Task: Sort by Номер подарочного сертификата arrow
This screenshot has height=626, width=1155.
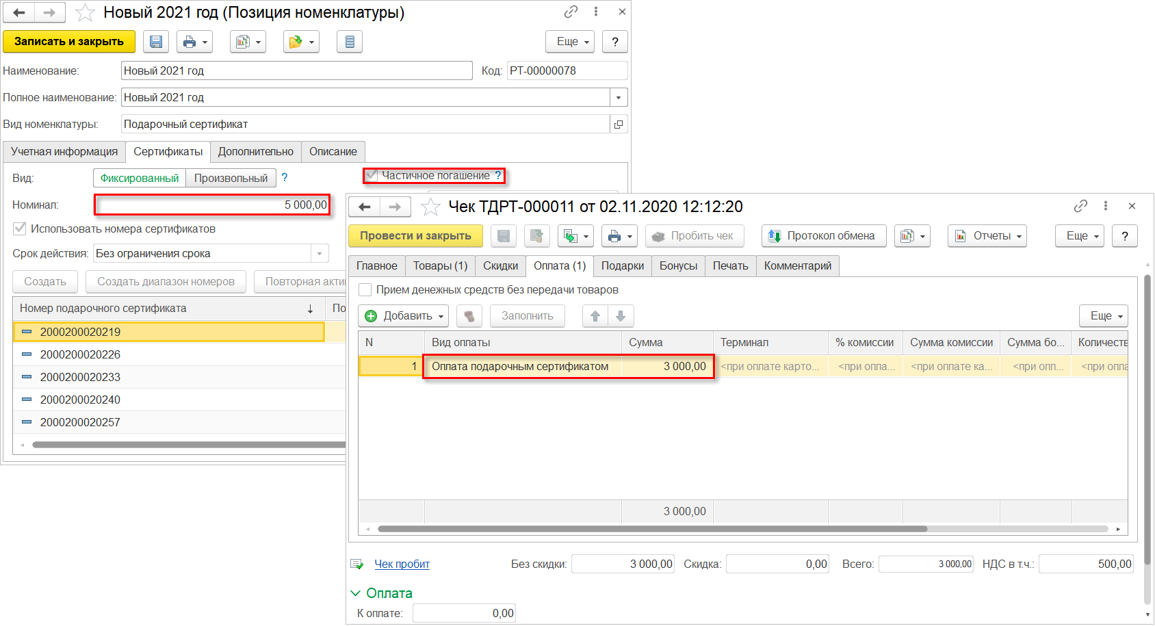Action: (x=310, y=309)
